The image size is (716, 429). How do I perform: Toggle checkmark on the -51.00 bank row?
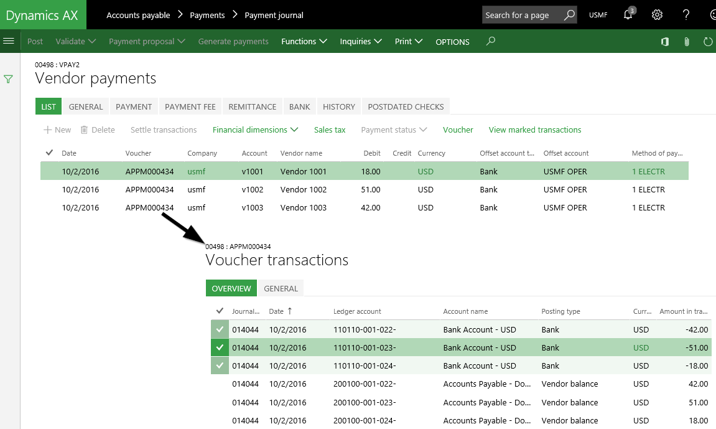220,347
